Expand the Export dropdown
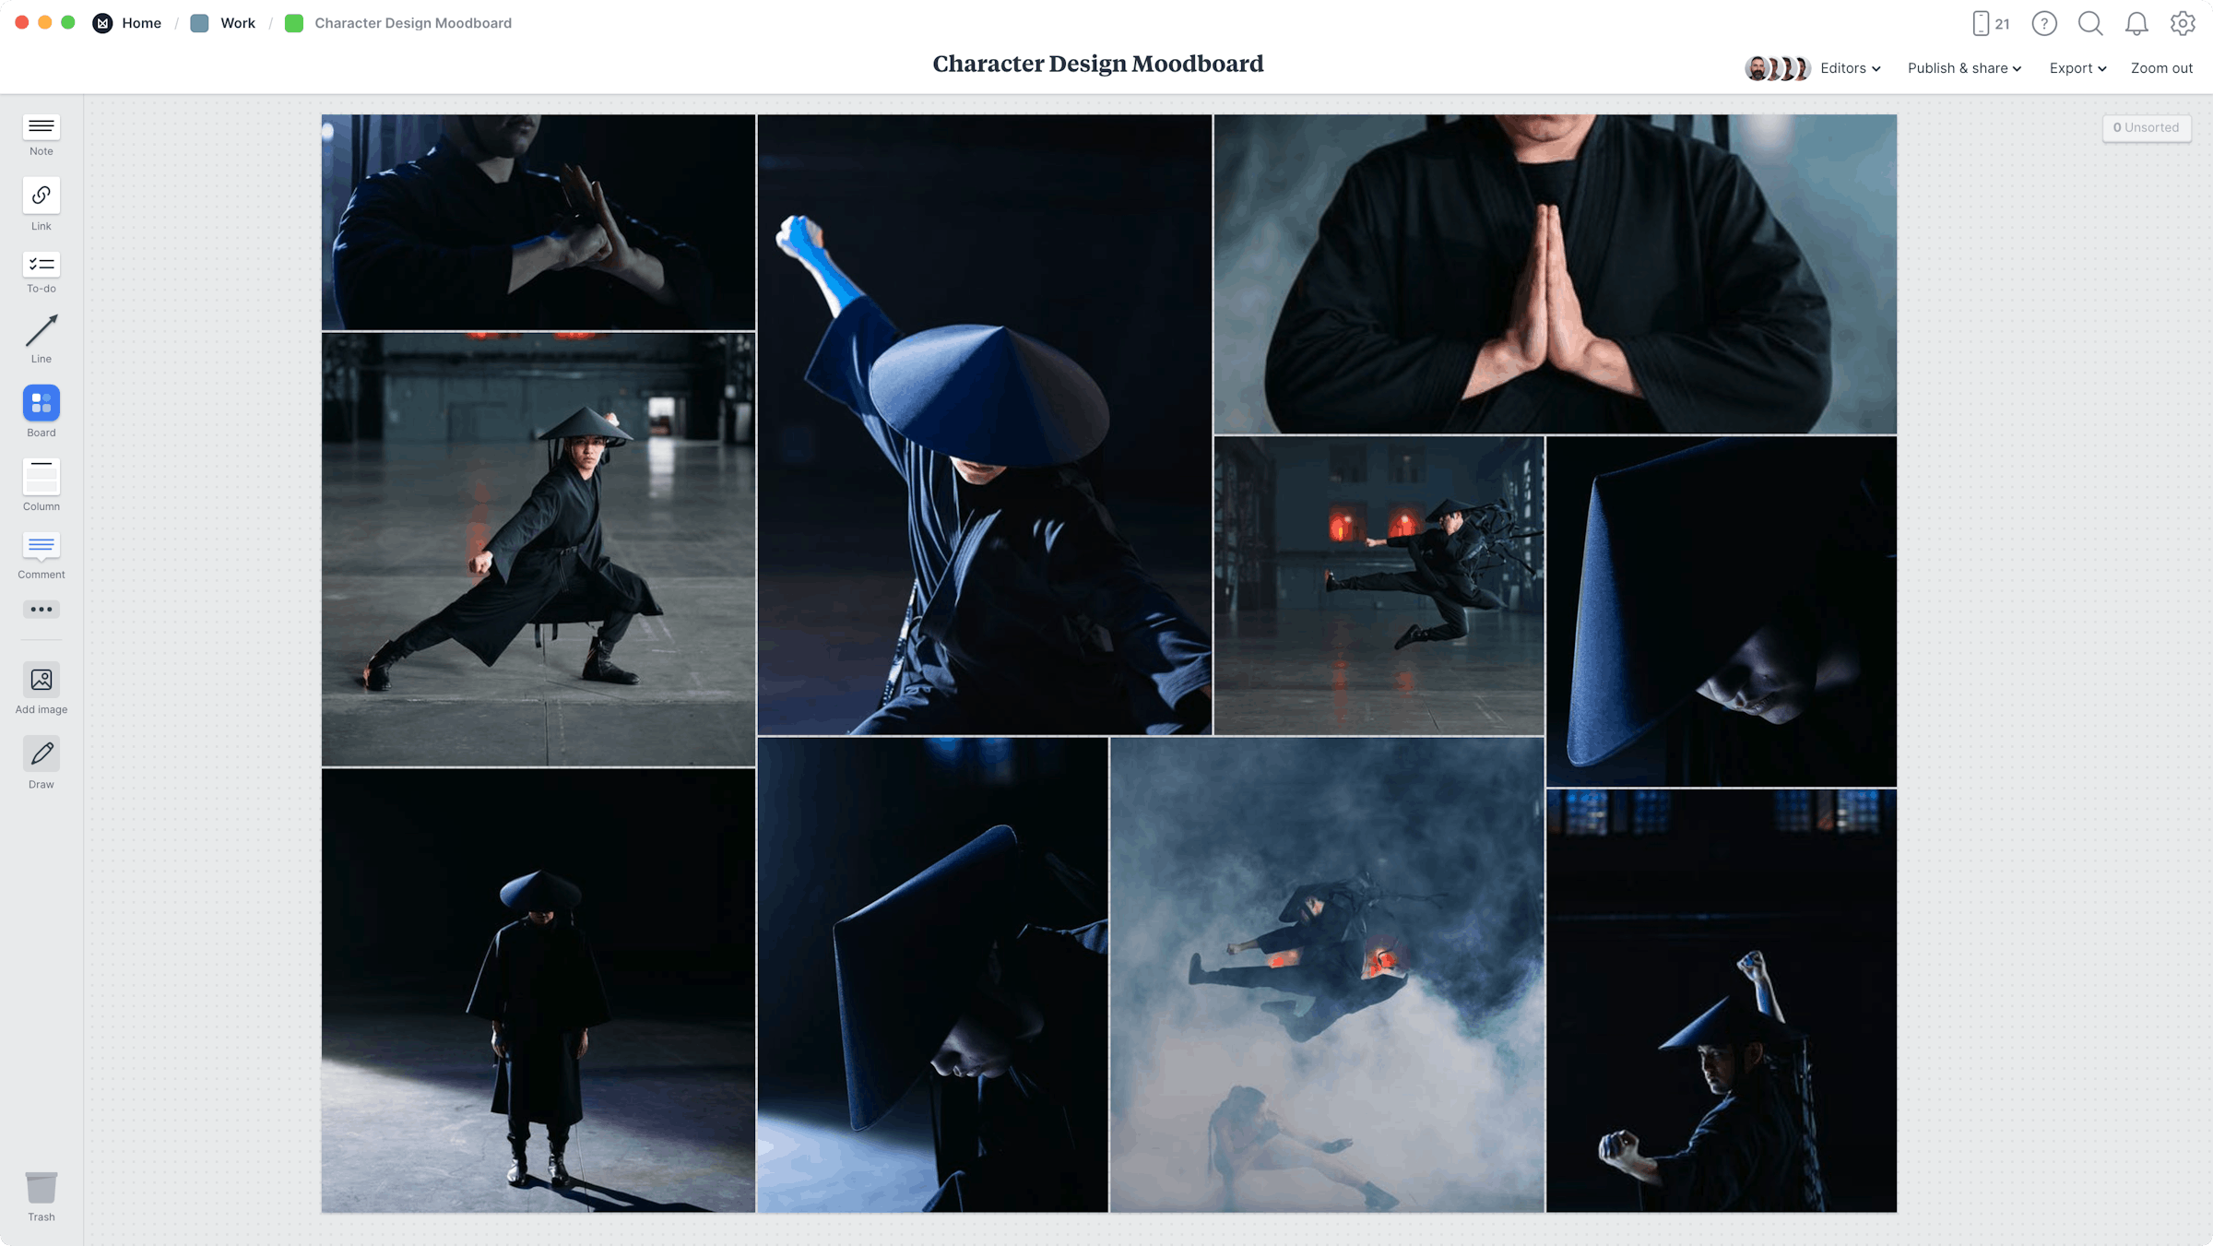Viewport: 2213px width, 1246px height. 2077,67
